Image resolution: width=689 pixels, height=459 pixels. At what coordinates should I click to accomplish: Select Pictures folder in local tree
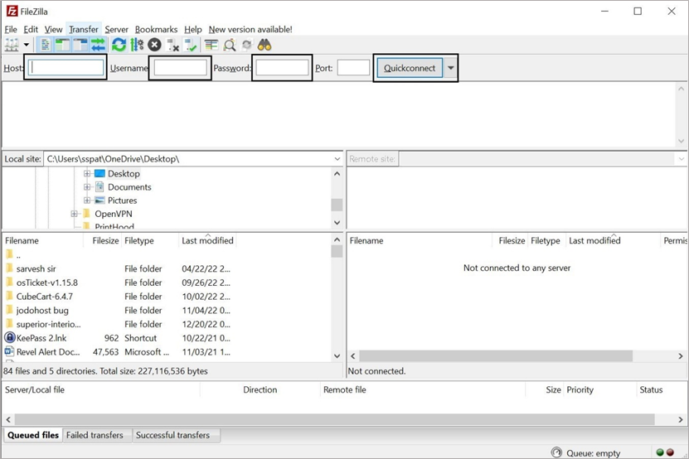[x=122, y=201]
